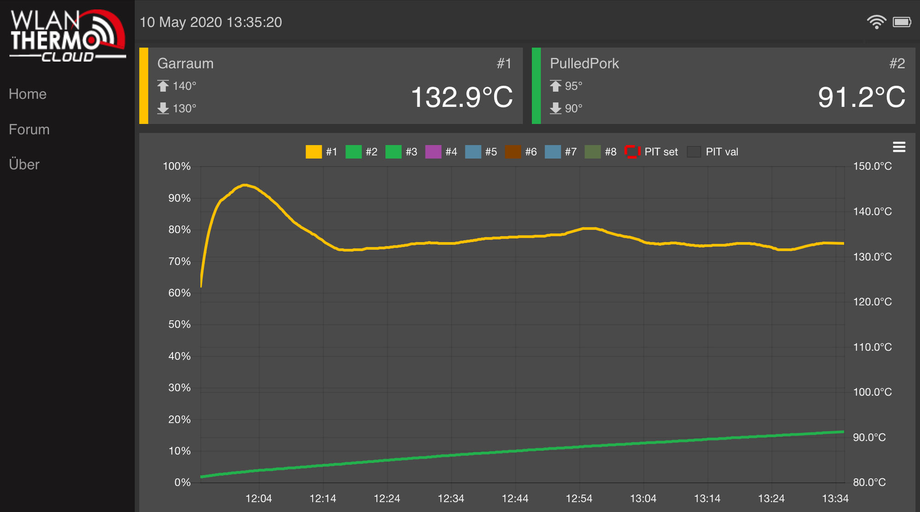
Task: Toggle the #7 series in chart legend
Action: [561, 152]
